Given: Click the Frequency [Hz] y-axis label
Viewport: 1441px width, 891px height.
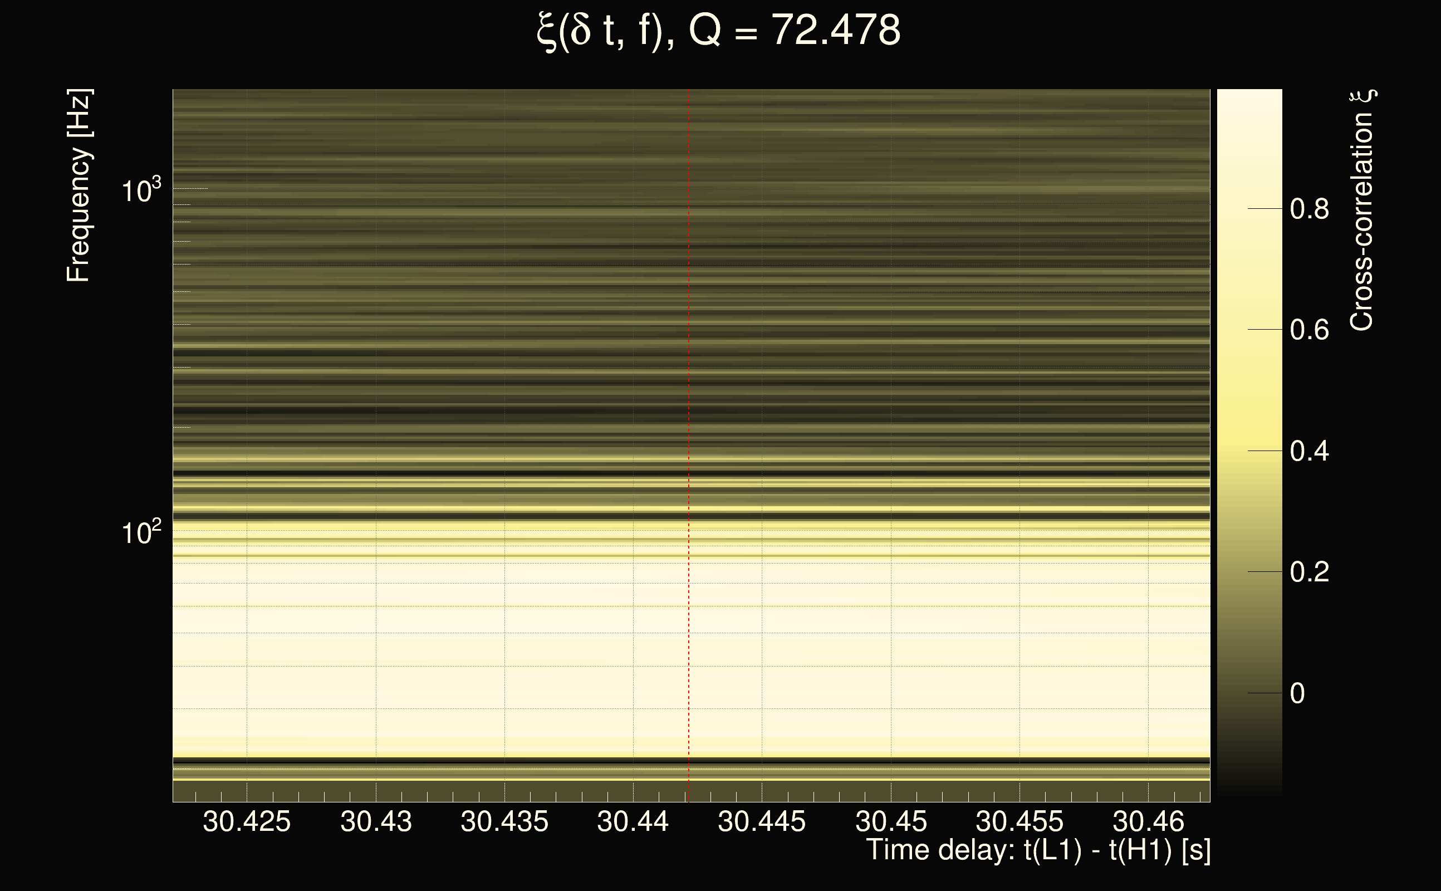Looking at the screenshot, I should coord(79,185).
